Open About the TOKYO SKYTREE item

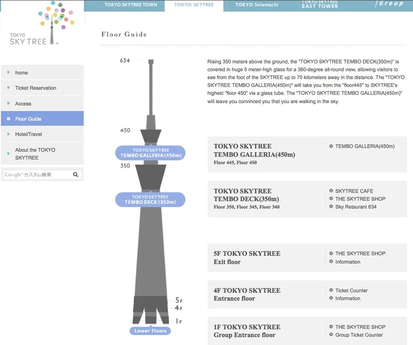coord(42,154)
